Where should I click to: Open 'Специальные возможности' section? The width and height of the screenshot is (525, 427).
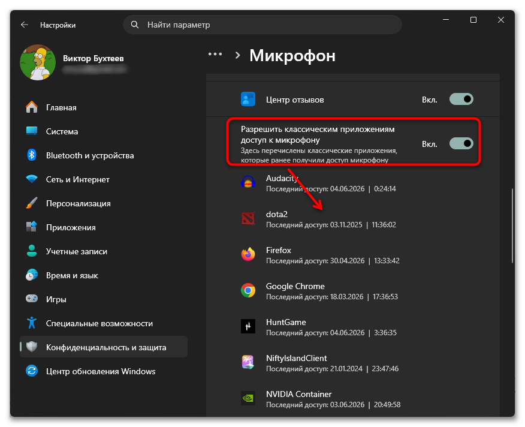coord(104,323)
